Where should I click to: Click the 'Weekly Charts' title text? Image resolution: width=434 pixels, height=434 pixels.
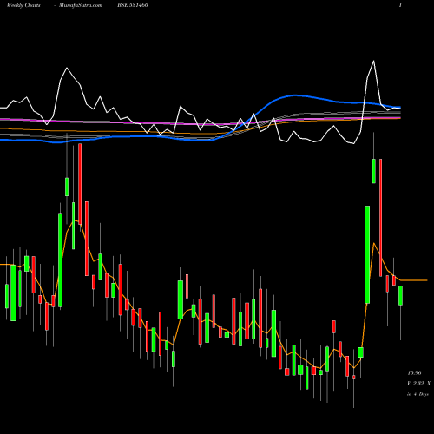coord(23,5)
